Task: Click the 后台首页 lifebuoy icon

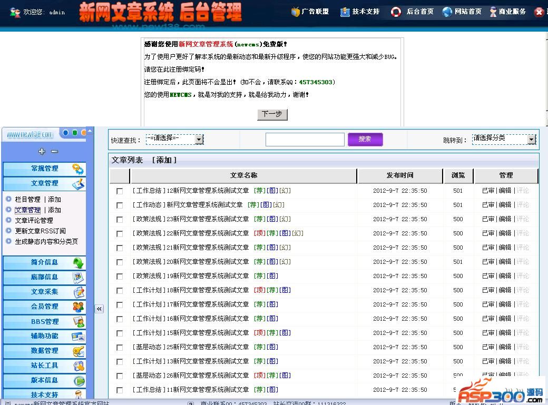Action: coord(396,12)
